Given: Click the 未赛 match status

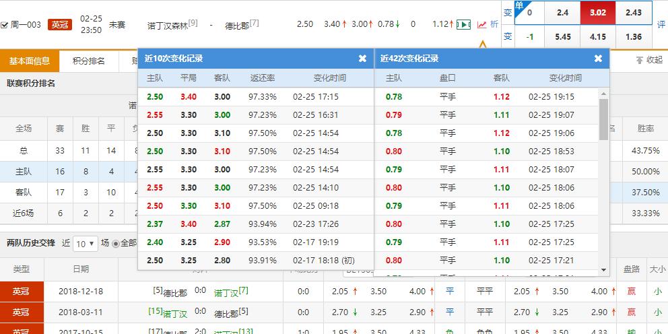Looking at the screenshot, I should pos(117,25).
